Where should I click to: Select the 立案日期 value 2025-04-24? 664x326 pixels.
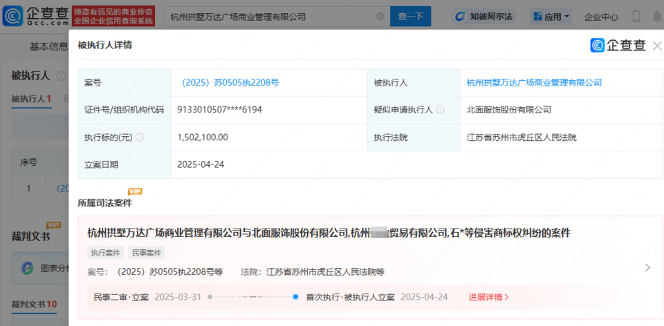coord(201,165)
